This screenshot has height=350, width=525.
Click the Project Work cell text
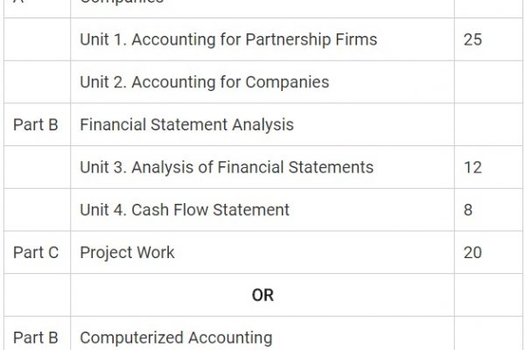127,253
